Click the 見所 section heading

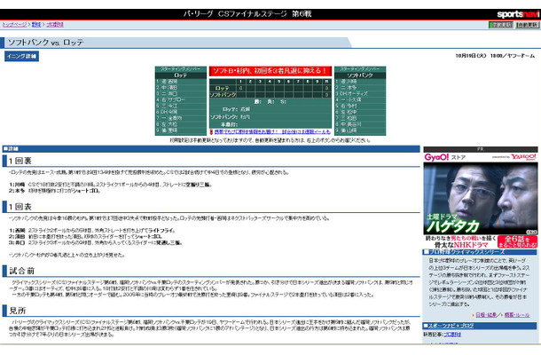tap(18, 311)
